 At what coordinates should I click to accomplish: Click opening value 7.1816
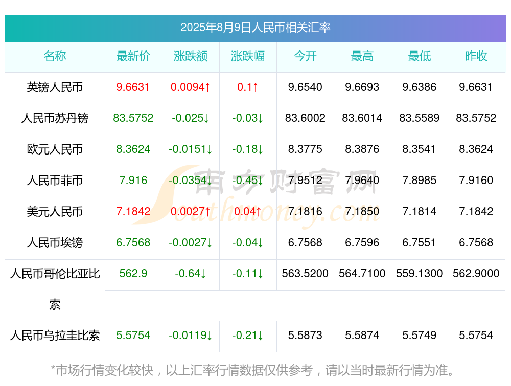tap(305, 212)
